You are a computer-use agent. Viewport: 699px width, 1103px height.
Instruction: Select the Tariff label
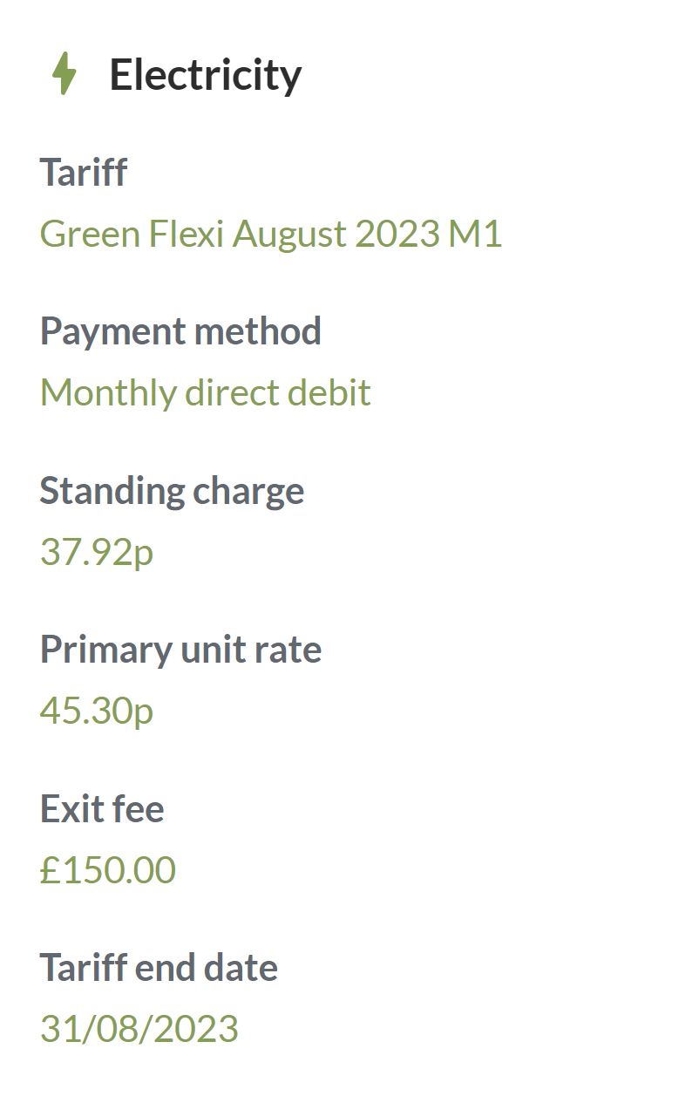(x=83, y=172)
